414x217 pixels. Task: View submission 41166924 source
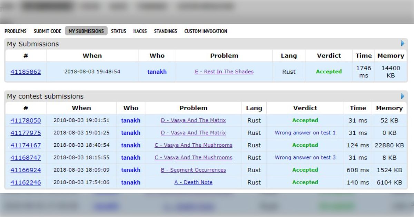[x=26, y=170]
